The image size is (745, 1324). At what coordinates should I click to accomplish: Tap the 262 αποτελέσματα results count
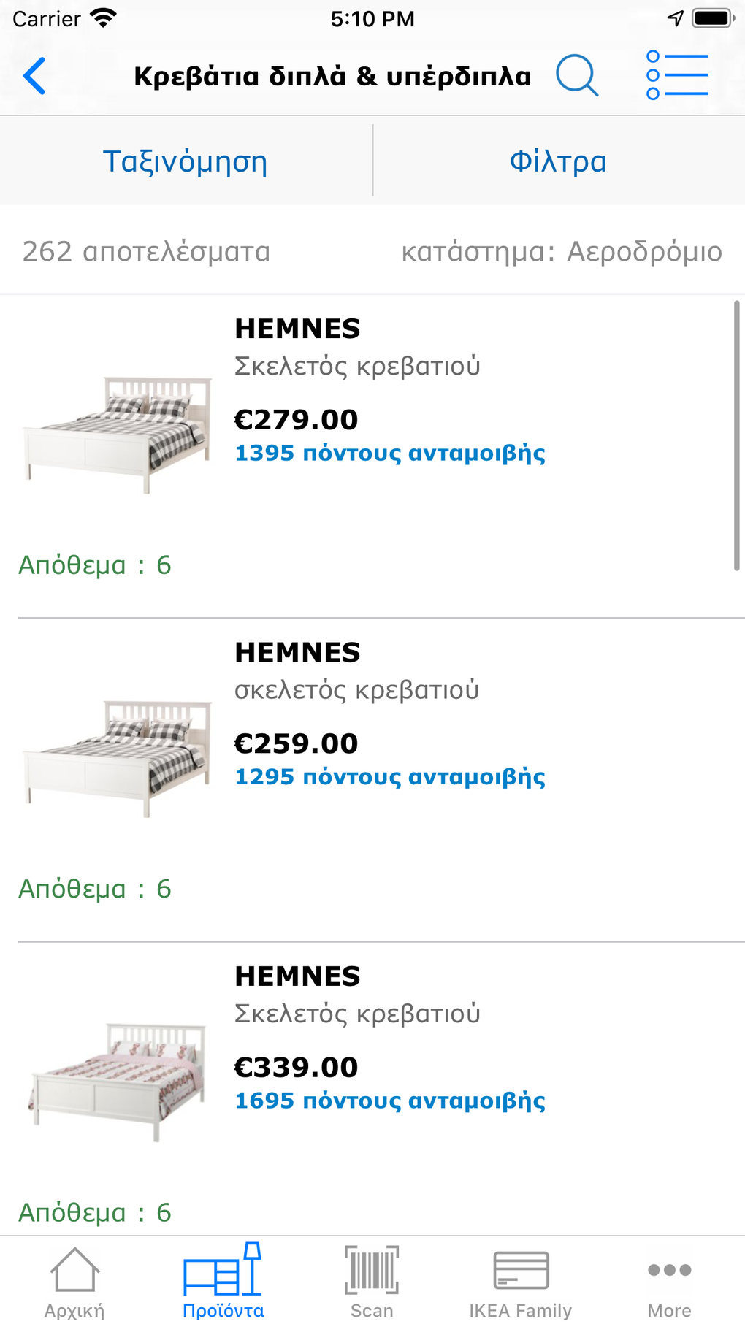(x=146, y=252)
